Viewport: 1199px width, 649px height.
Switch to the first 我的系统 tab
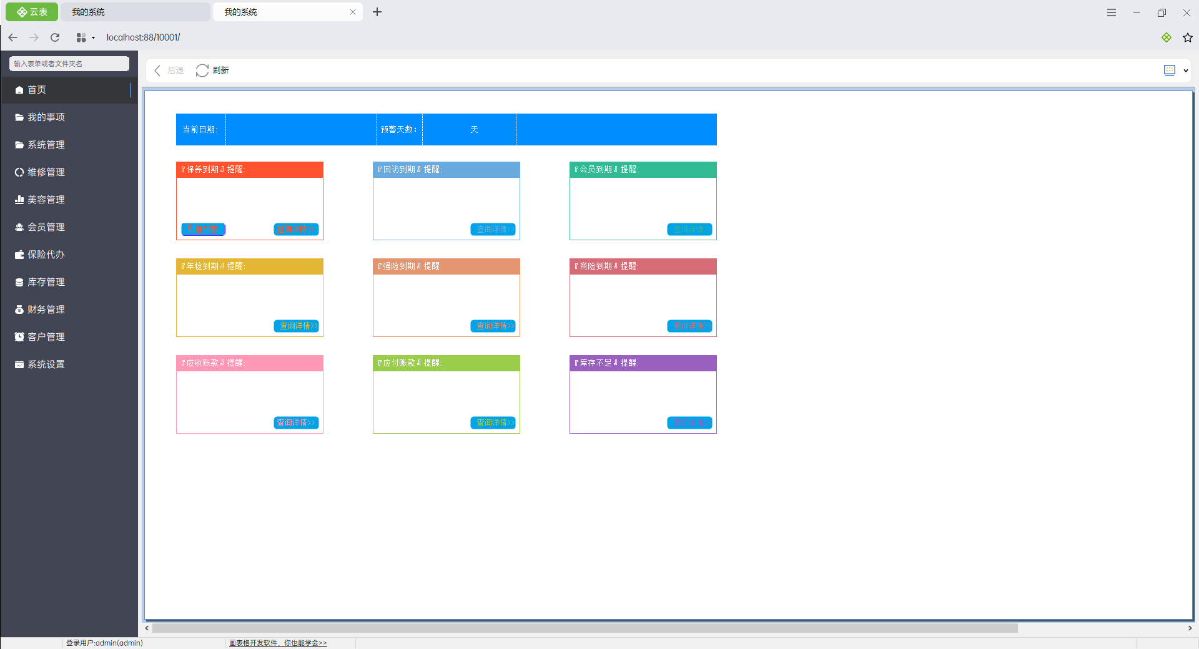click(135, 12)
